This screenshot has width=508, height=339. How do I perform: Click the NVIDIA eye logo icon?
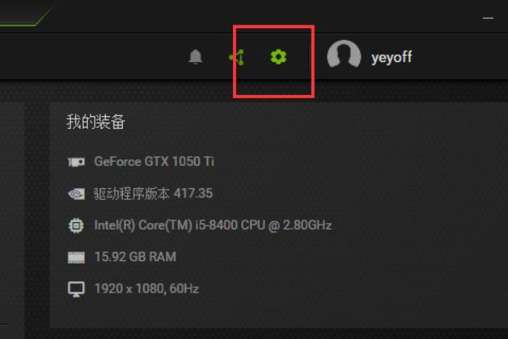(76, 194)
